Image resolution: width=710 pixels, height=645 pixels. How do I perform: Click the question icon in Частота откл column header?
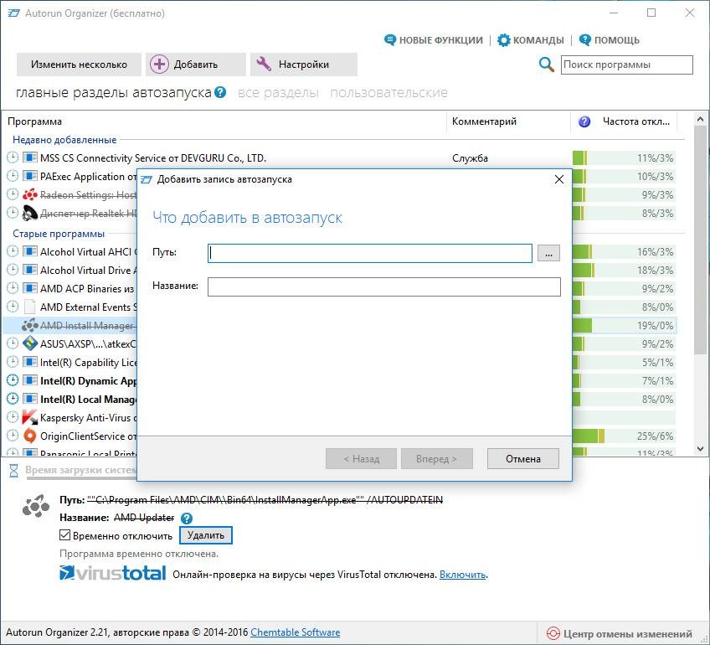point(584,121)
